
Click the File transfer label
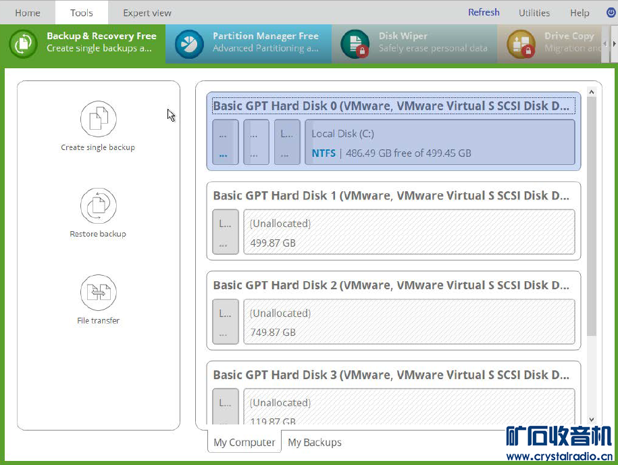(x=98, y=320)
